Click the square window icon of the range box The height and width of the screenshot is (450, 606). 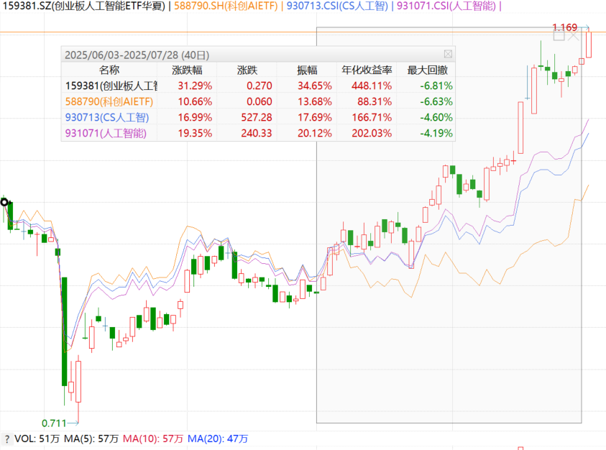point(559,36)
